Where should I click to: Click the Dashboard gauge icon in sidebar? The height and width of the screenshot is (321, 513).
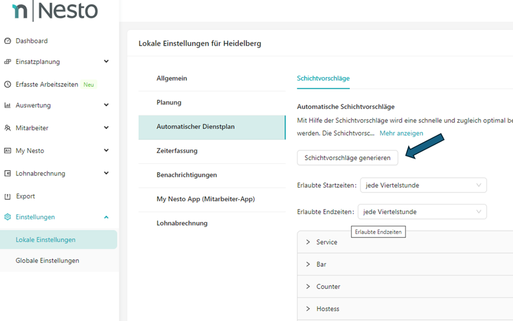coord(7,41)
